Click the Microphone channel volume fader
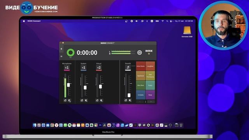Image resolution: width=249 pixels, height=140 pixels. click(x=68, y=85)
